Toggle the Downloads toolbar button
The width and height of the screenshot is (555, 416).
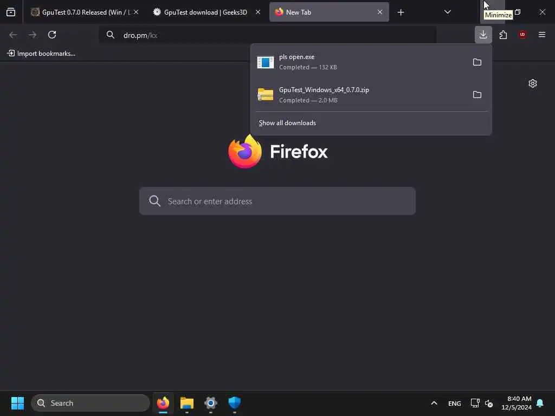(x=483, y=35)
